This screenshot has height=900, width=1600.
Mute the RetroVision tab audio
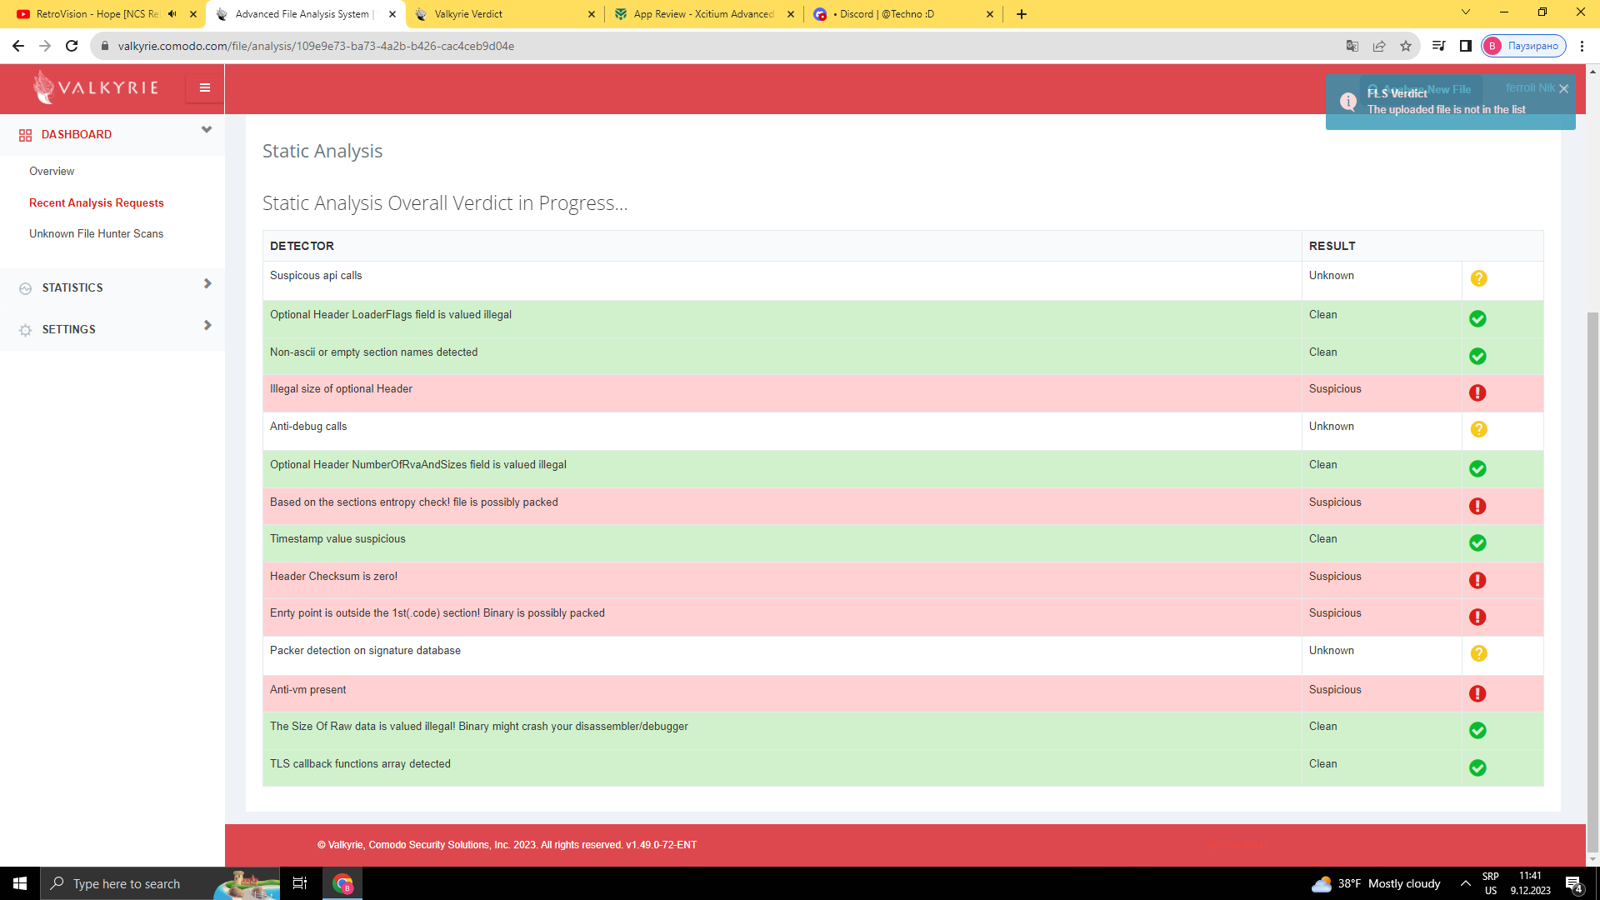pyautogui.click(x=172, y=14)
